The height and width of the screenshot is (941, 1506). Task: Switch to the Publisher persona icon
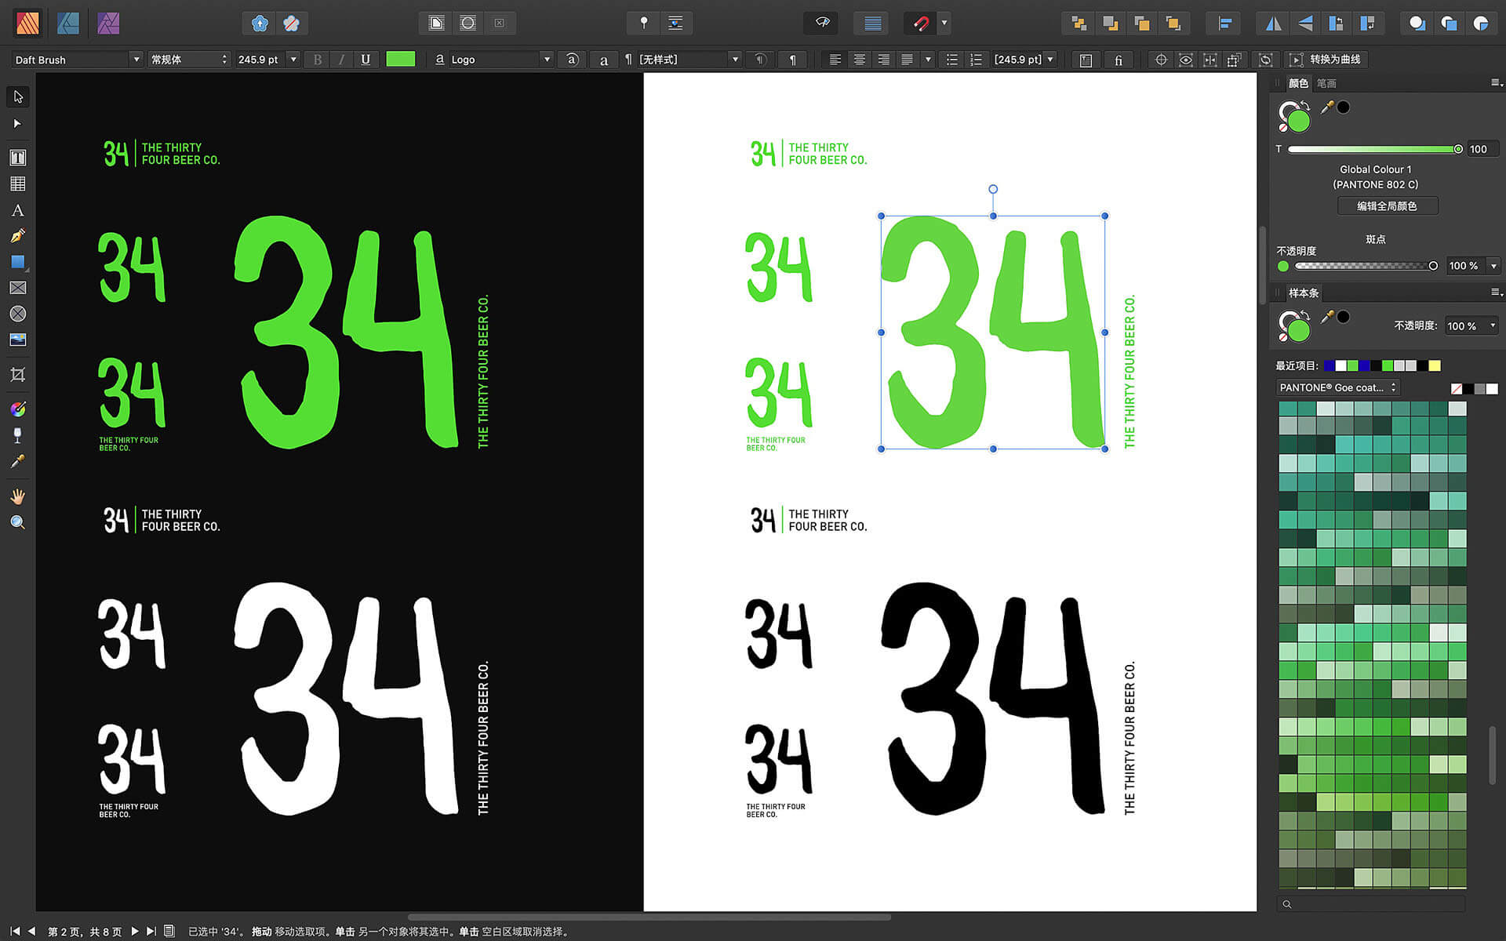(27, 23)
